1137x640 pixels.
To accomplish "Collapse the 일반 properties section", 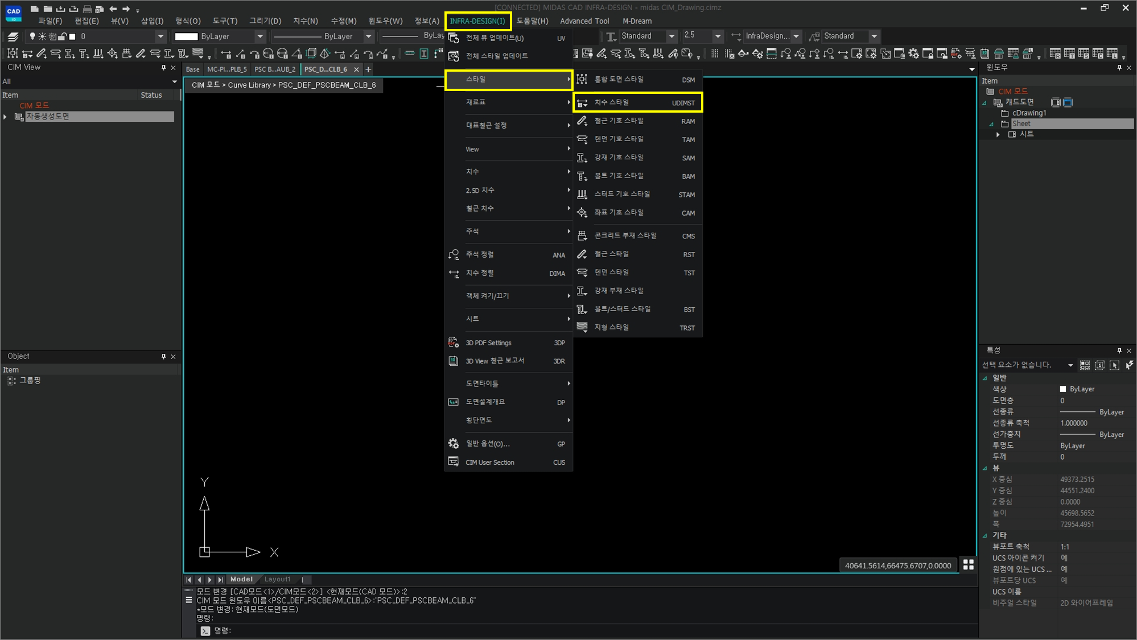I will pos(985,378).
